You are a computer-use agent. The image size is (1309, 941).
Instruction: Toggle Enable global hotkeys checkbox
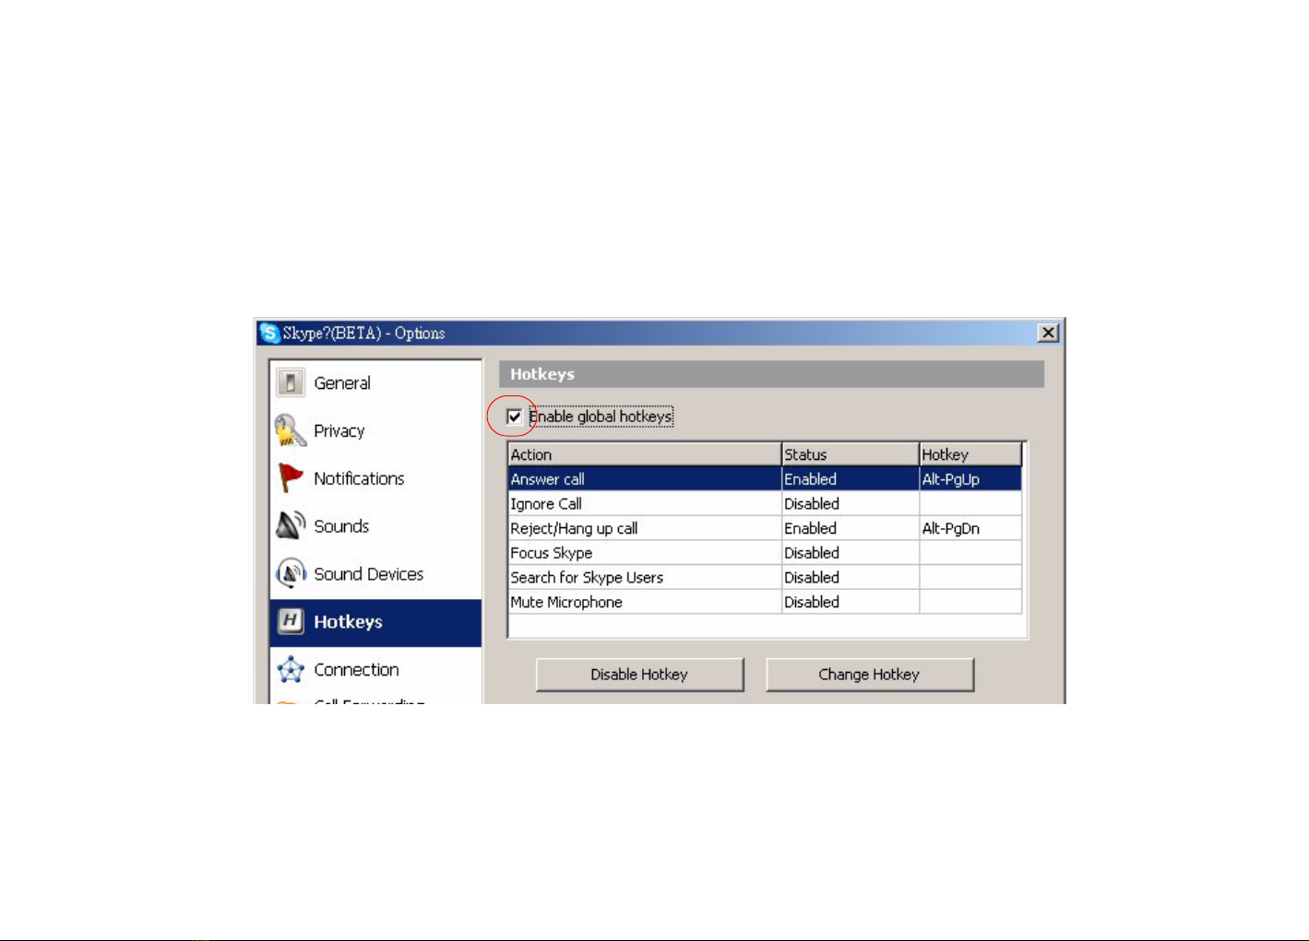(x=515, y=417)
